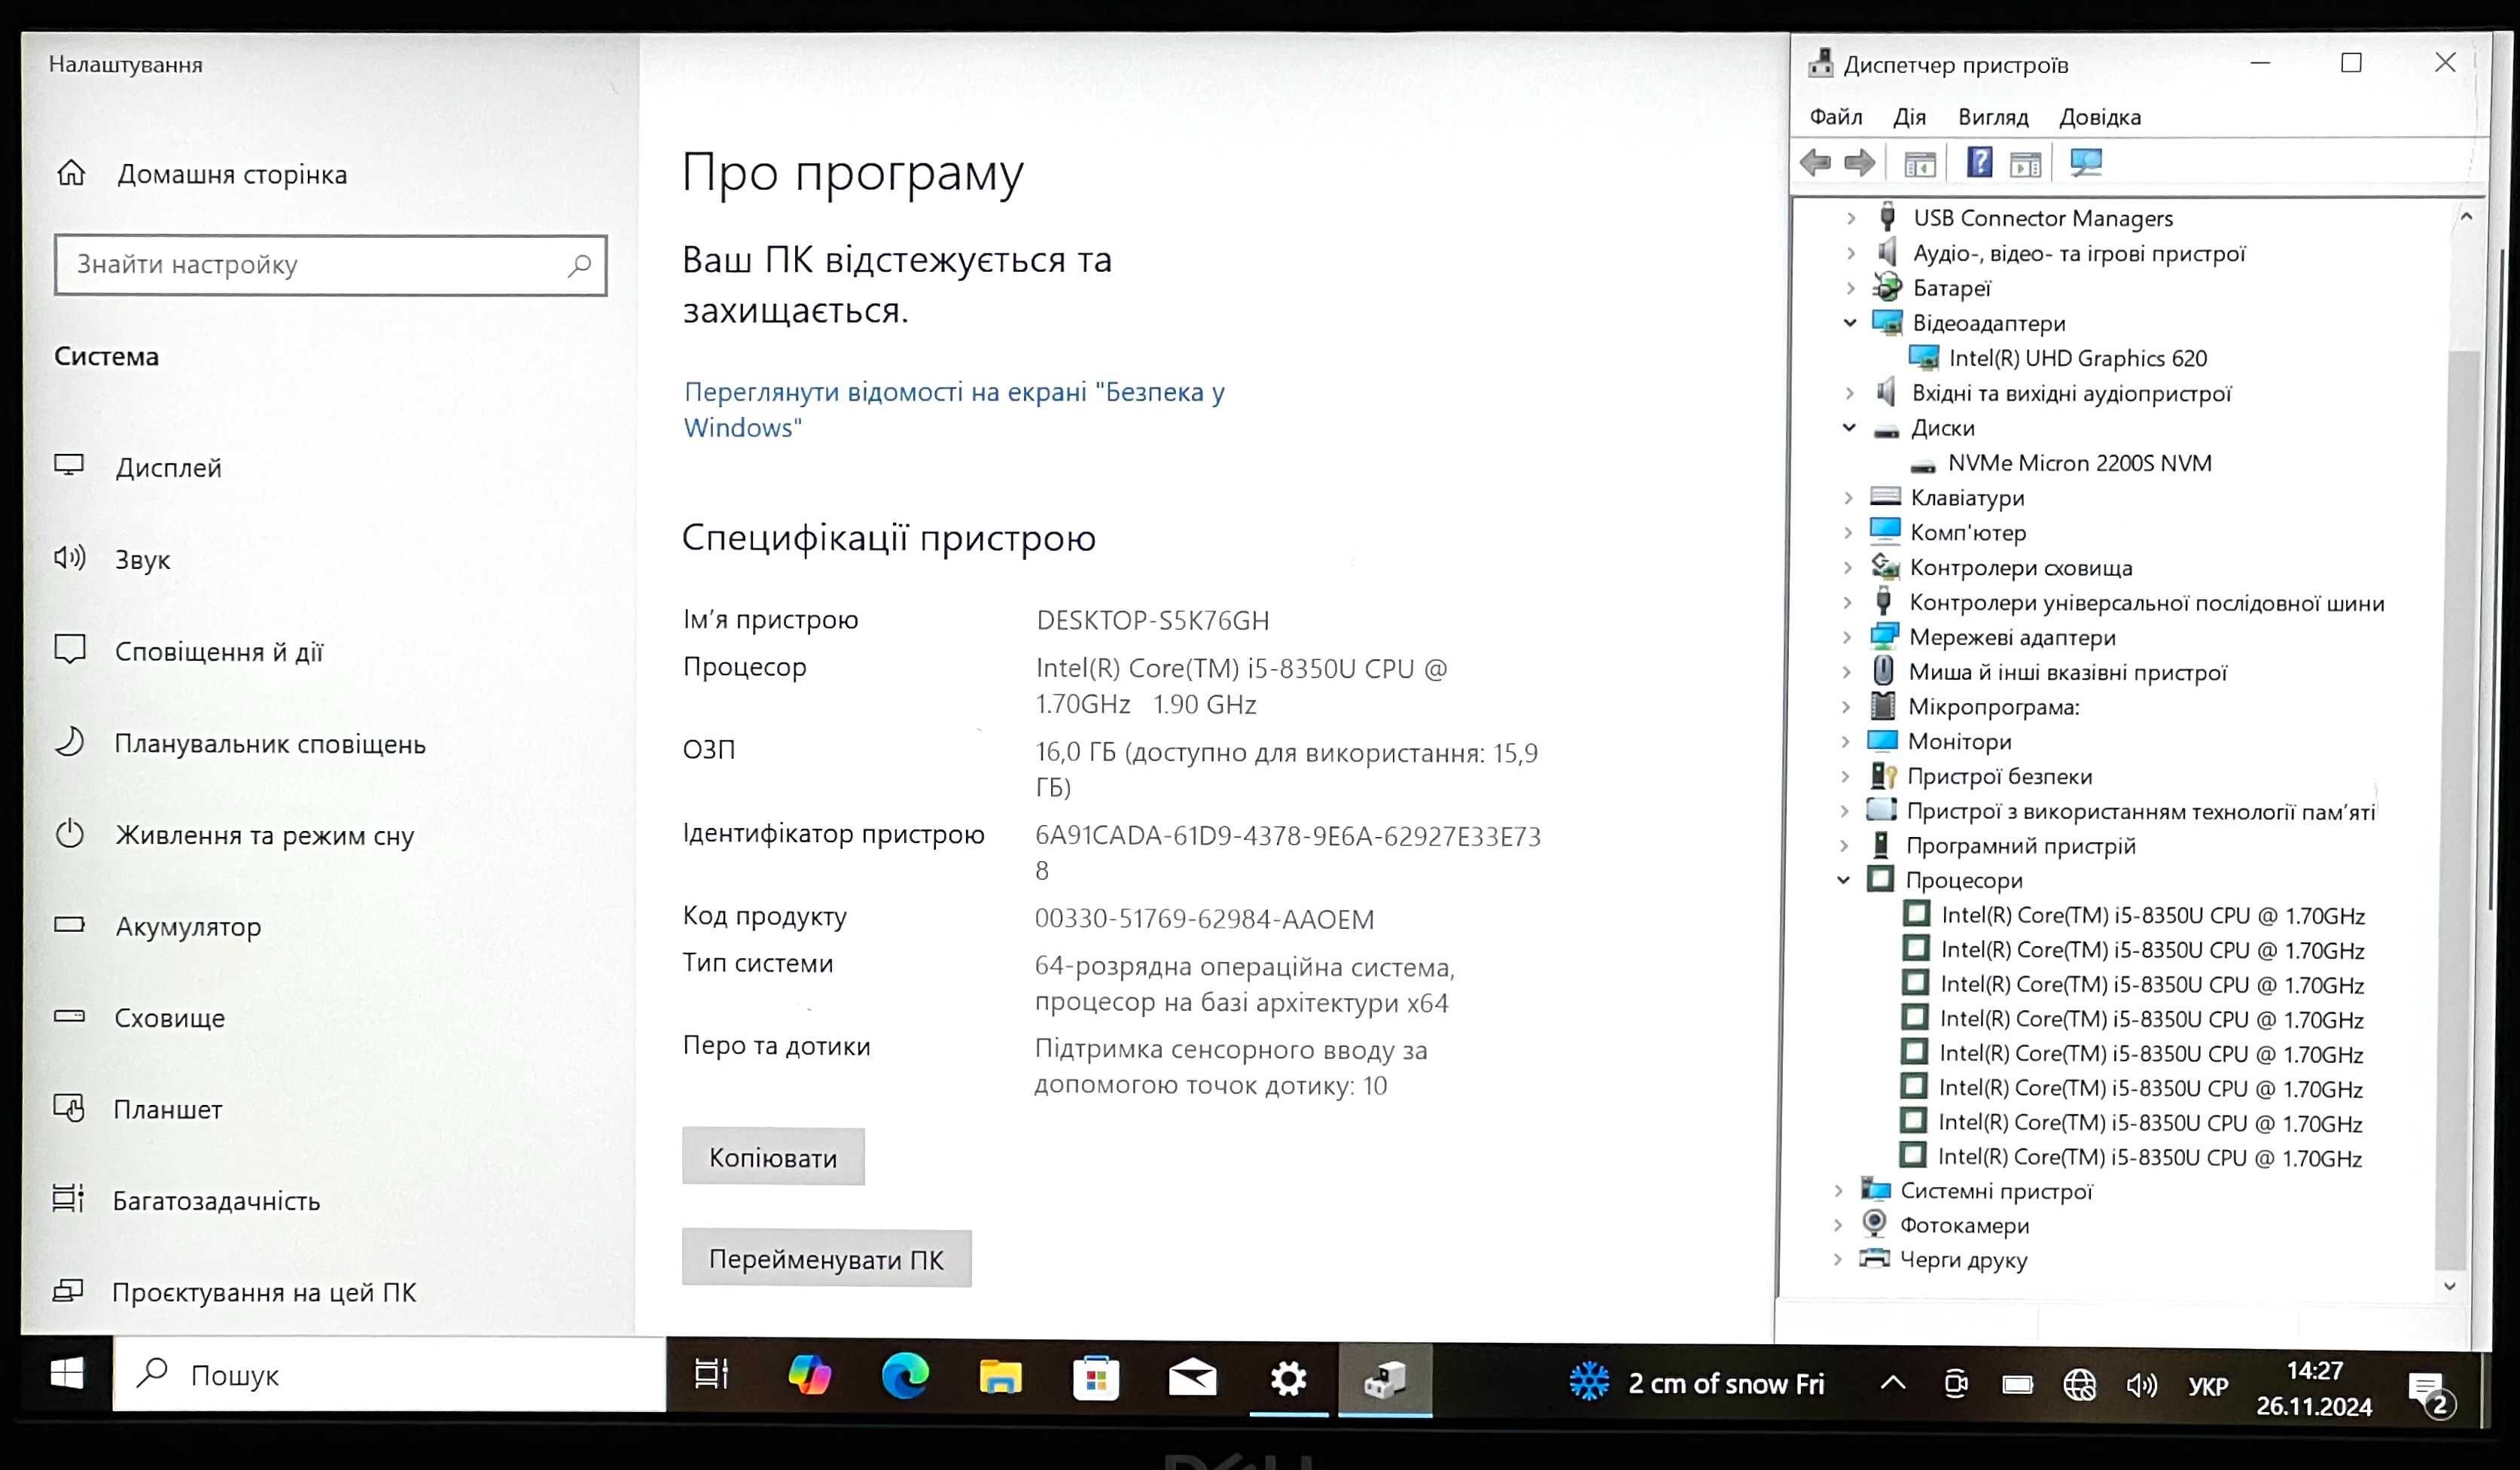Viewport: 2520px width, 1470px height.
Task: Open the Вигляд menu in Device Manager
Action: 1993,117
